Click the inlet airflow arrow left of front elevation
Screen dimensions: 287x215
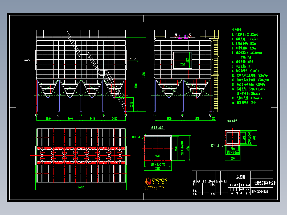click(x=27, y=60)
